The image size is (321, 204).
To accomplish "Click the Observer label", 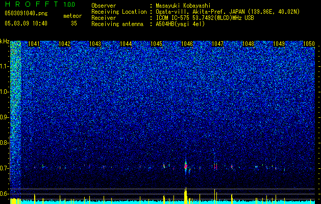I will [x=104, y=6].
